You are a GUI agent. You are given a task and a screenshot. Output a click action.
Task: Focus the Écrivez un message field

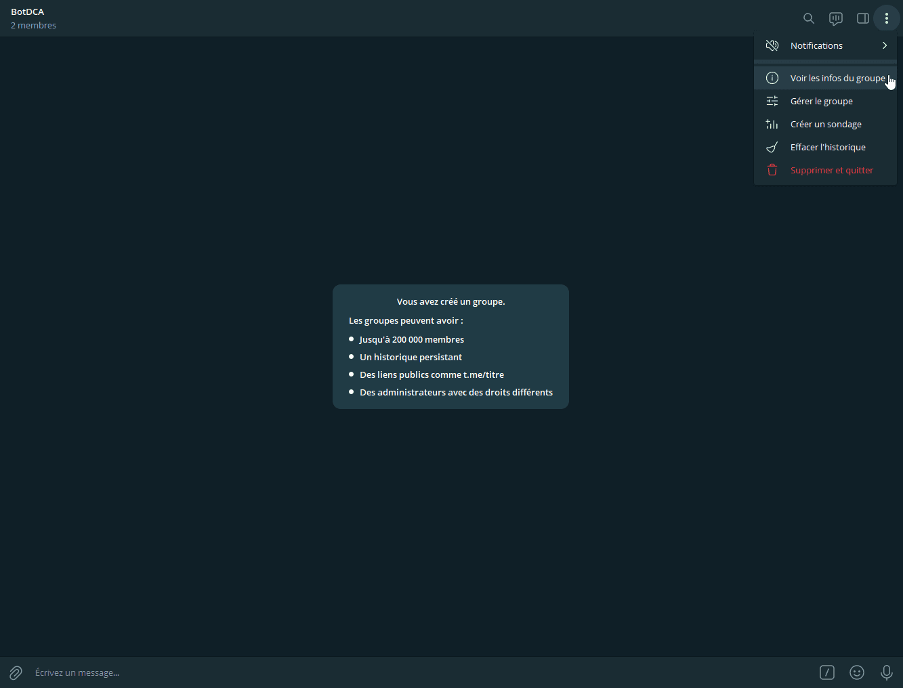[406, 672]
